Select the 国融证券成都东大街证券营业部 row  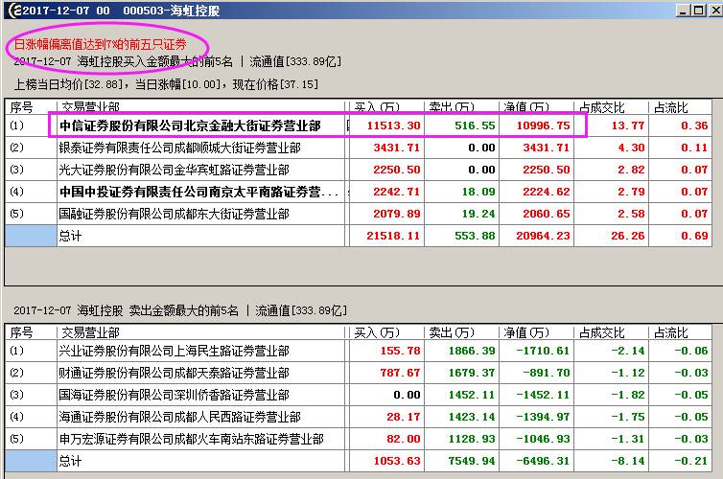tap(358, 214)
